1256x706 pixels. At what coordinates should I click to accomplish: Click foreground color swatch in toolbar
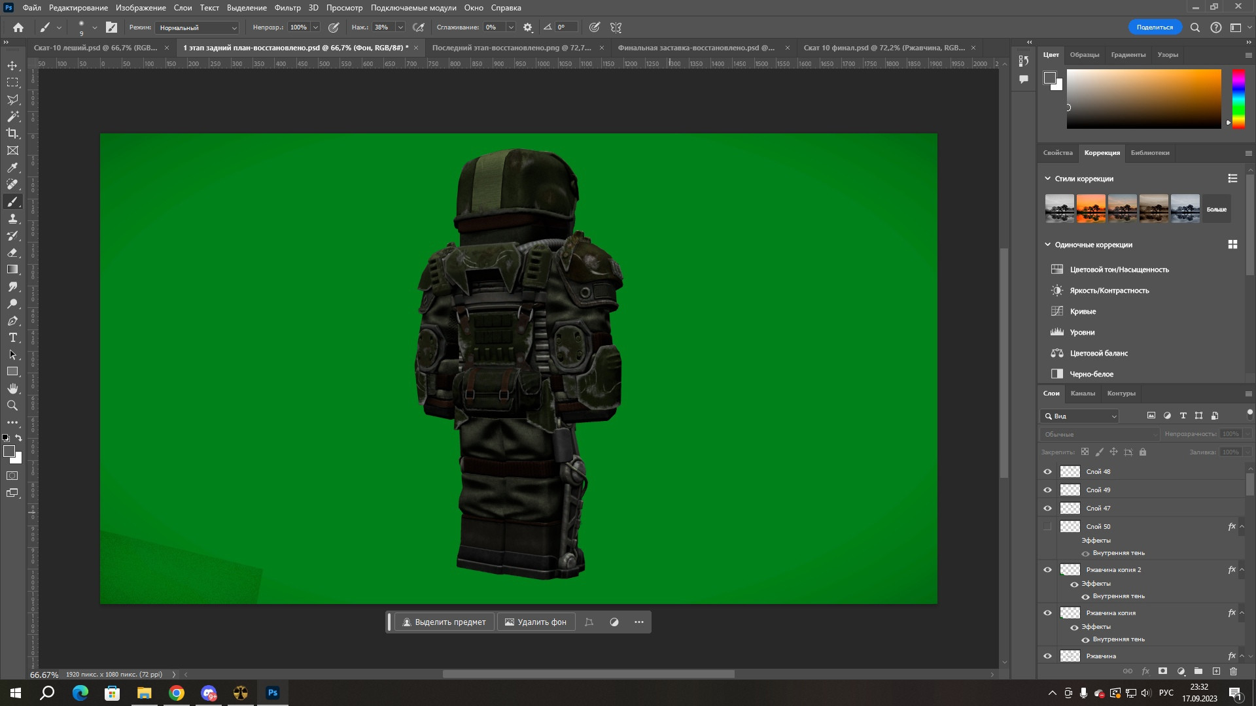tap(9, 452)
